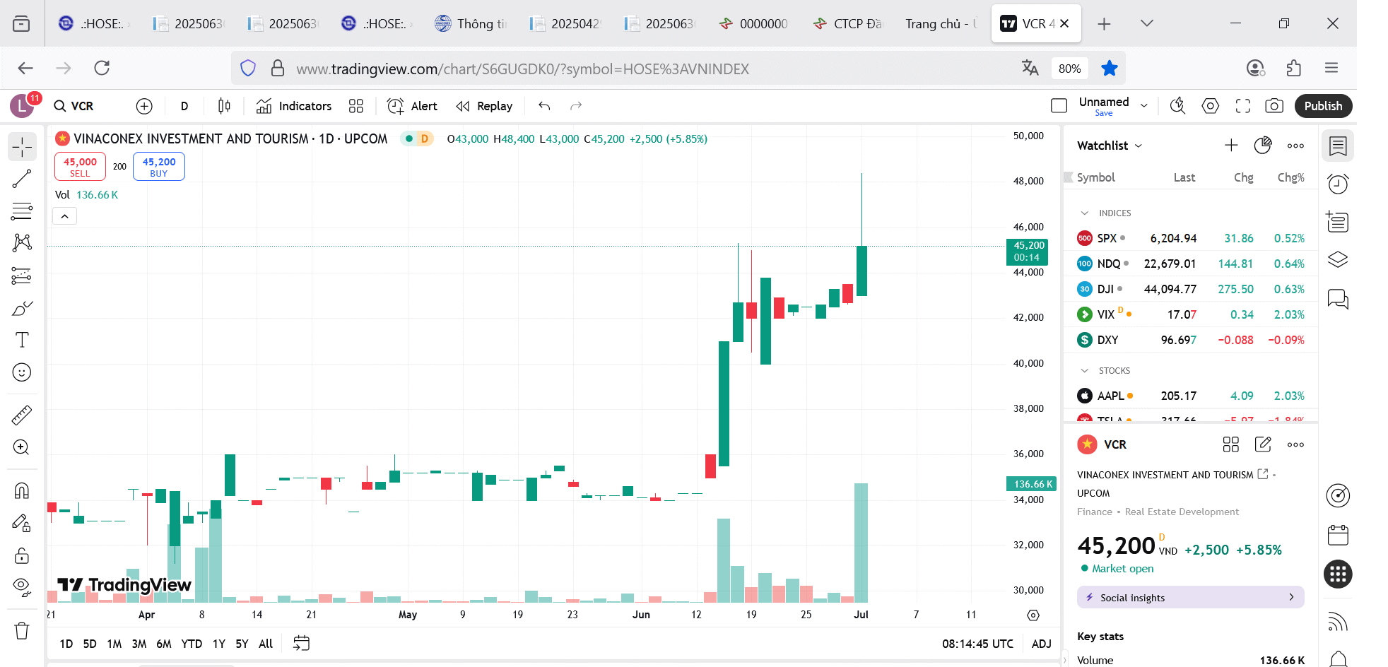Select the Trend Line tool

coord(21,178)
